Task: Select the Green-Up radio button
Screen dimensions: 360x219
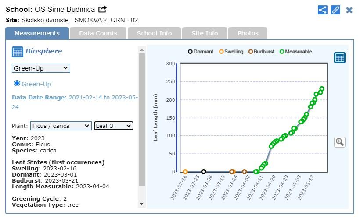Action: [x=17, y=83]
